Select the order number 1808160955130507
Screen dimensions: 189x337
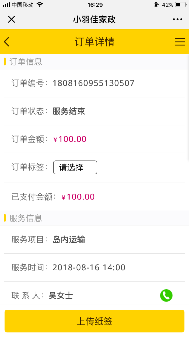click(x=93, y=83)
